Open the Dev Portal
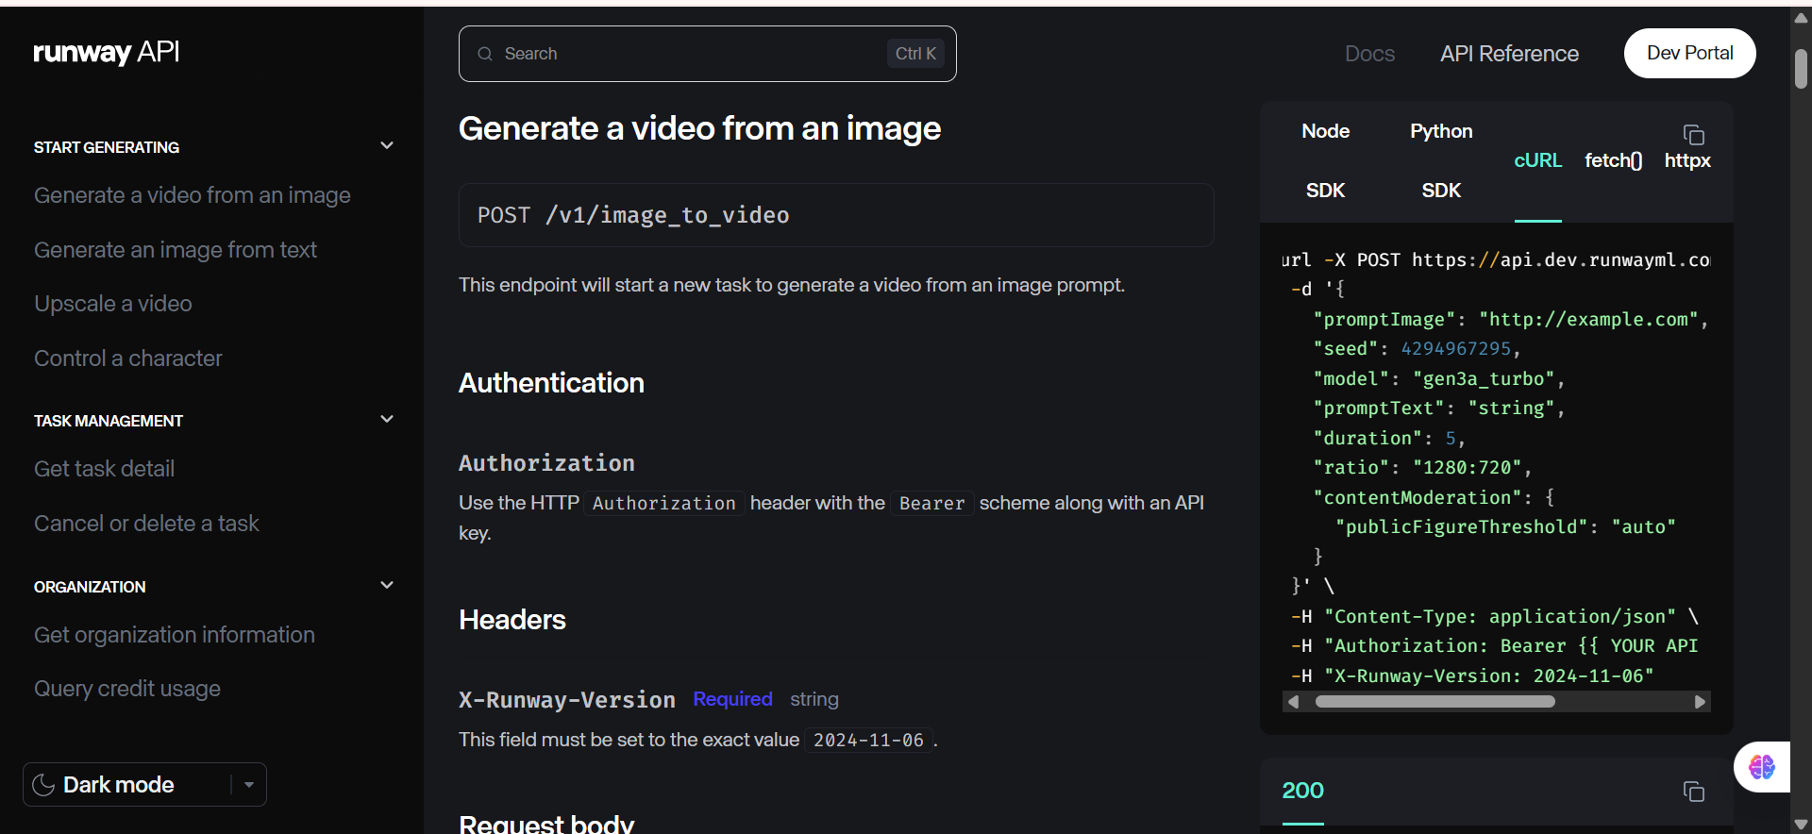This screenshot has width=1812, height=834. click(x=1689, y=53)
